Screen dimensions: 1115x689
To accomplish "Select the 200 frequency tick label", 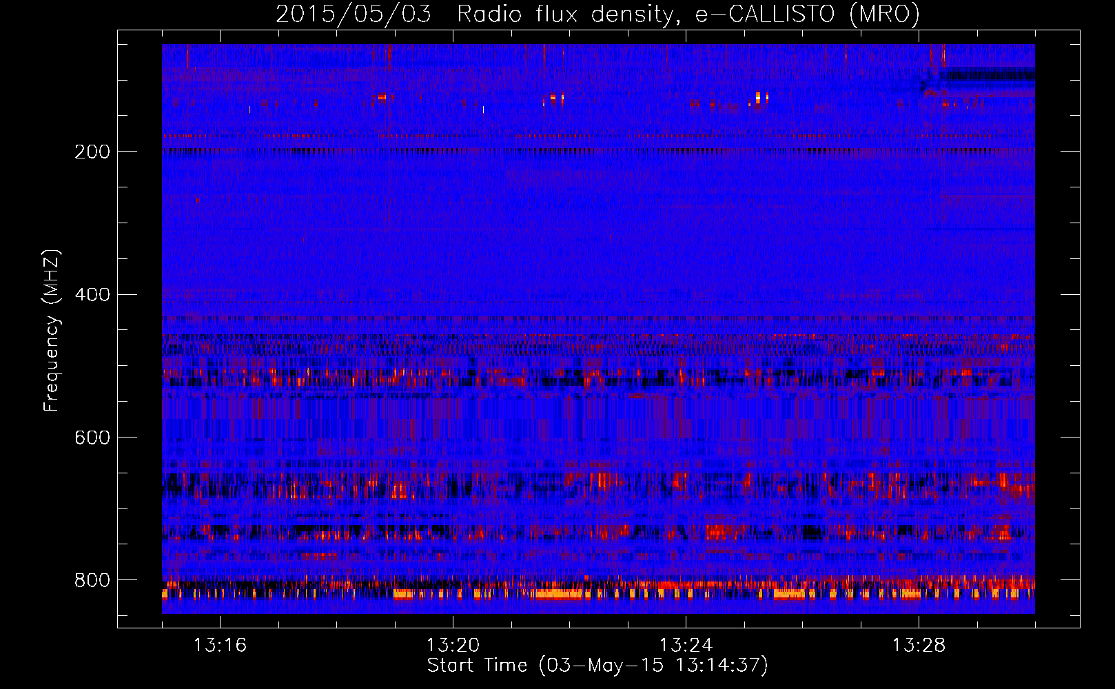I will 92,152.
